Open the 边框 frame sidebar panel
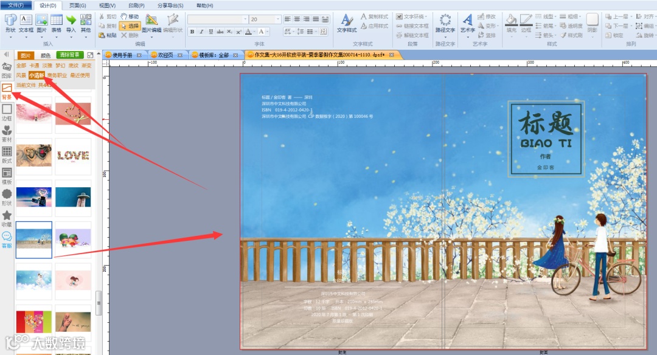Screen dimensions: 657x355 click(x=7, y=113)
